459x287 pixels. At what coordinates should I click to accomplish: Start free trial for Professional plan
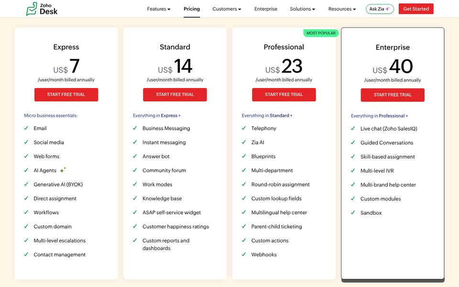284,95
